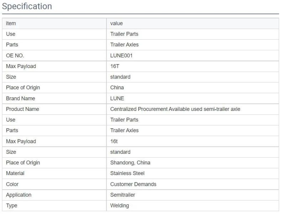The image size is (285, 215).
Task: Click the 'Brand Name' label
Action: tap(21, 98)
